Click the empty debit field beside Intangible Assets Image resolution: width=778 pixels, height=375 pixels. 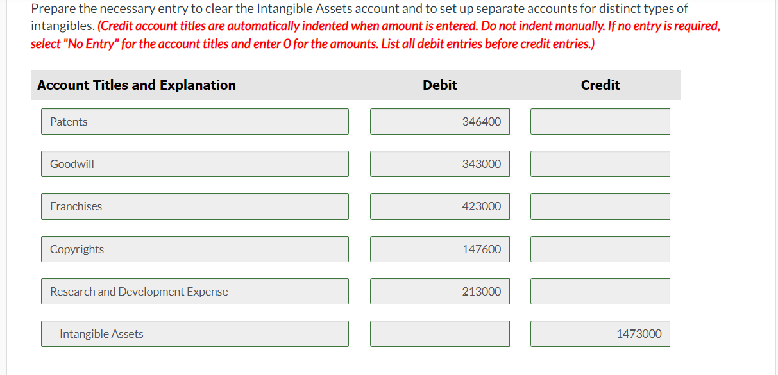439,333
